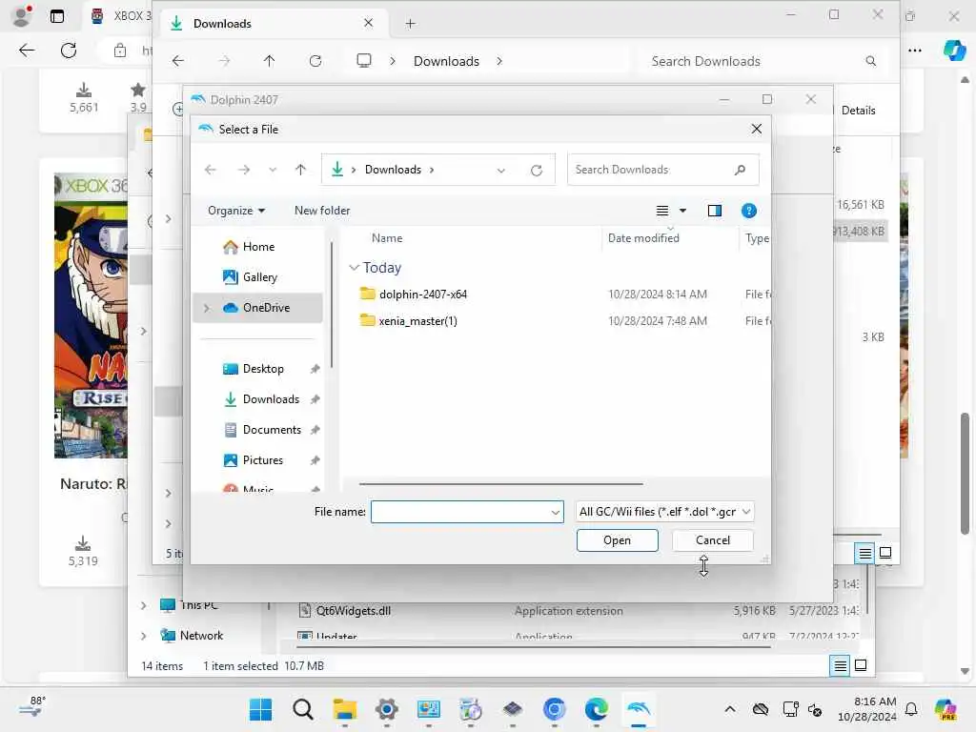Open taskbar Search
The height and width of the screenshot is (732, 976).
[x=302, y=709]
